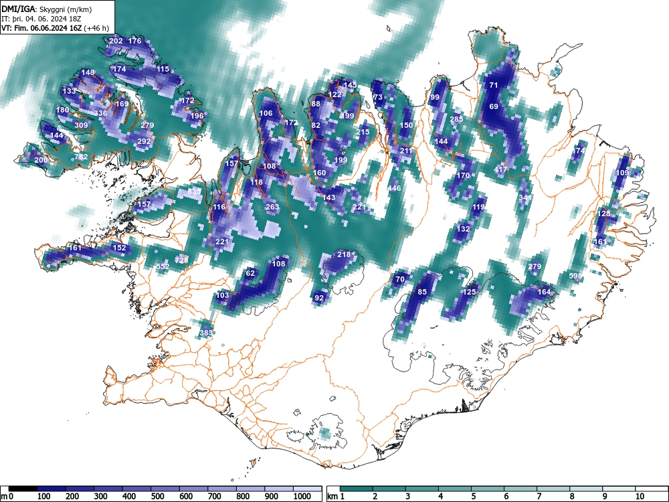Image resolution: width=669 pixels, height=502 pixels.
Task: Select the visibility value 309
Action: click(x=81, y=125)
